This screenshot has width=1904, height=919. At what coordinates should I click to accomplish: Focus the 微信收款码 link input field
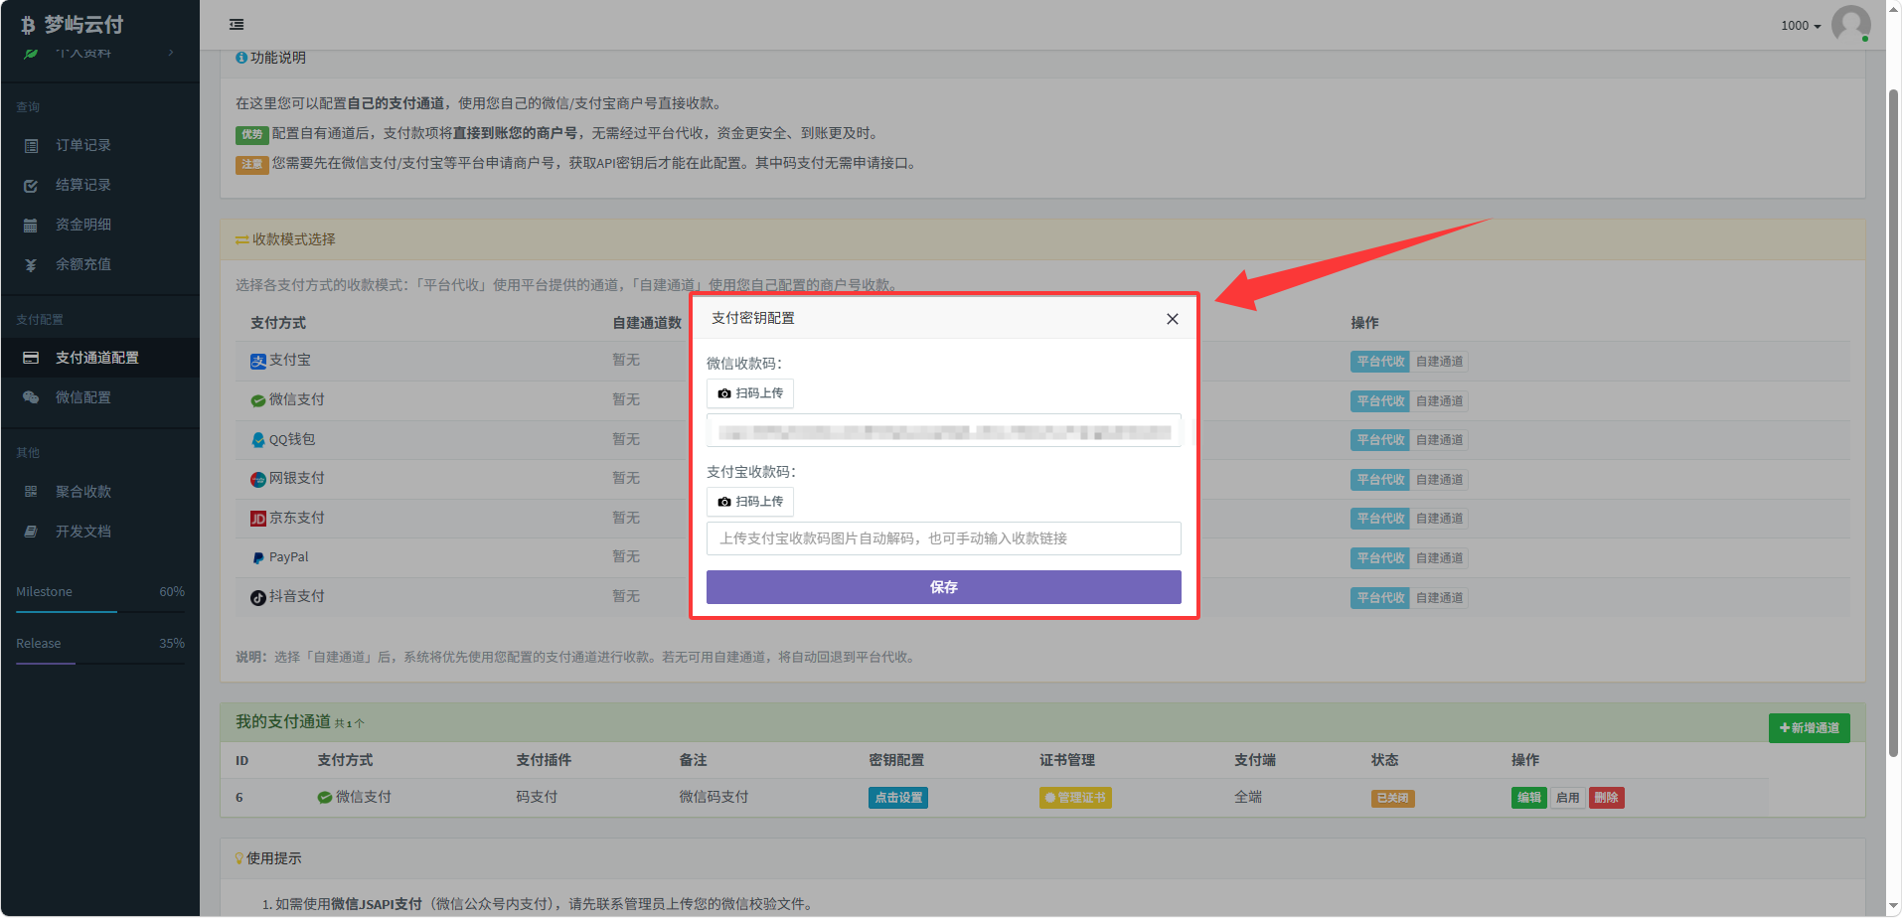coord(944,431)
